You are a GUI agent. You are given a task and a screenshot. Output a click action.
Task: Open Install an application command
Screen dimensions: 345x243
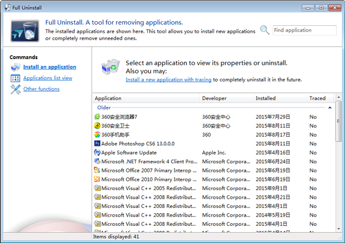click(49, 67)
